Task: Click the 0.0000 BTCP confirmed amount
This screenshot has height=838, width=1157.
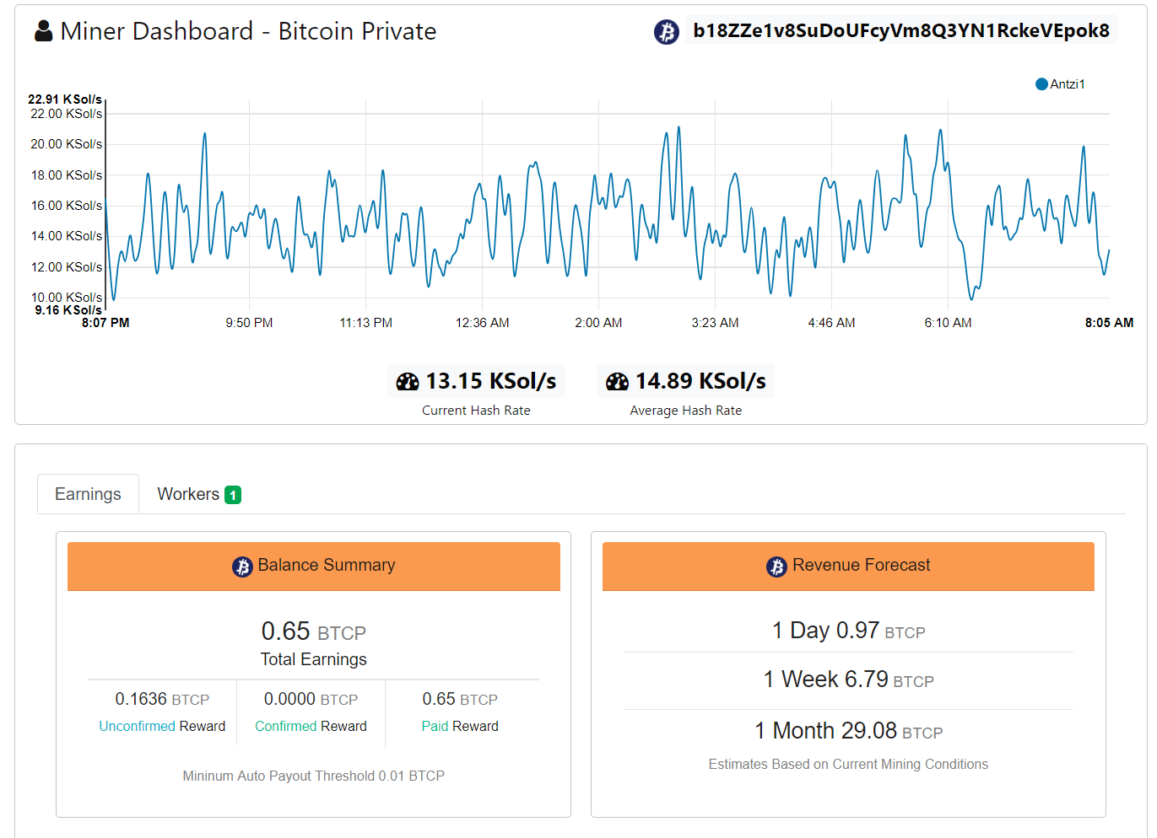Action: pos(311,699)
